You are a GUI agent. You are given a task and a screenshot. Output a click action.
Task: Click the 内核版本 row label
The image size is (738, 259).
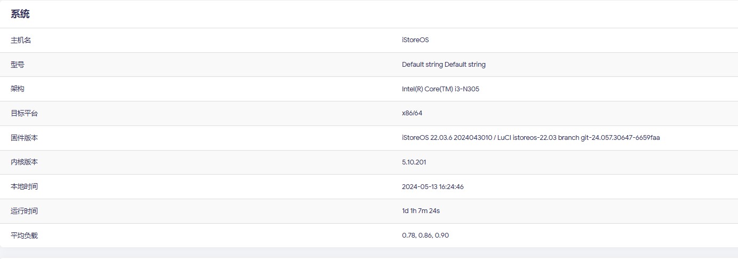coord(24,162)
